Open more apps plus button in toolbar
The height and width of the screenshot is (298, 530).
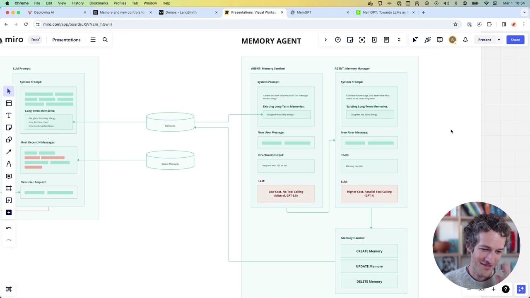coord(9,212)
